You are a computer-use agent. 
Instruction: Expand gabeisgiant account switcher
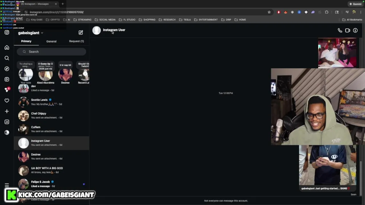coord(31,33)
